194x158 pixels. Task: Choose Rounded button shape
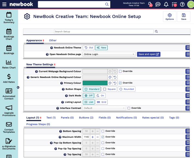[126, 89]
